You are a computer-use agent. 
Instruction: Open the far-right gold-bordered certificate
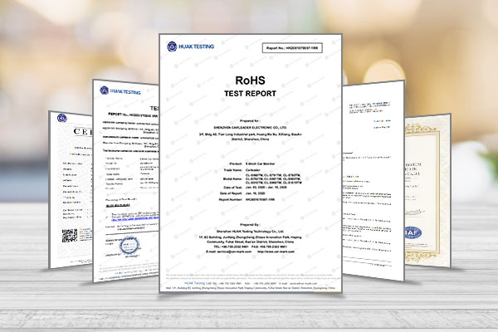tap(427, 191)
